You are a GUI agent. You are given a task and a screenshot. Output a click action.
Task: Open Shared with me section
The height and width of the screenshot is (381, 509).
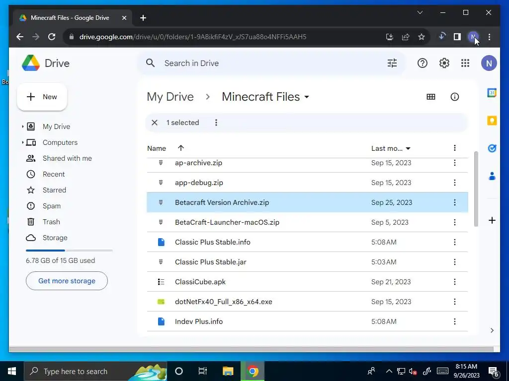pos(67,158)
